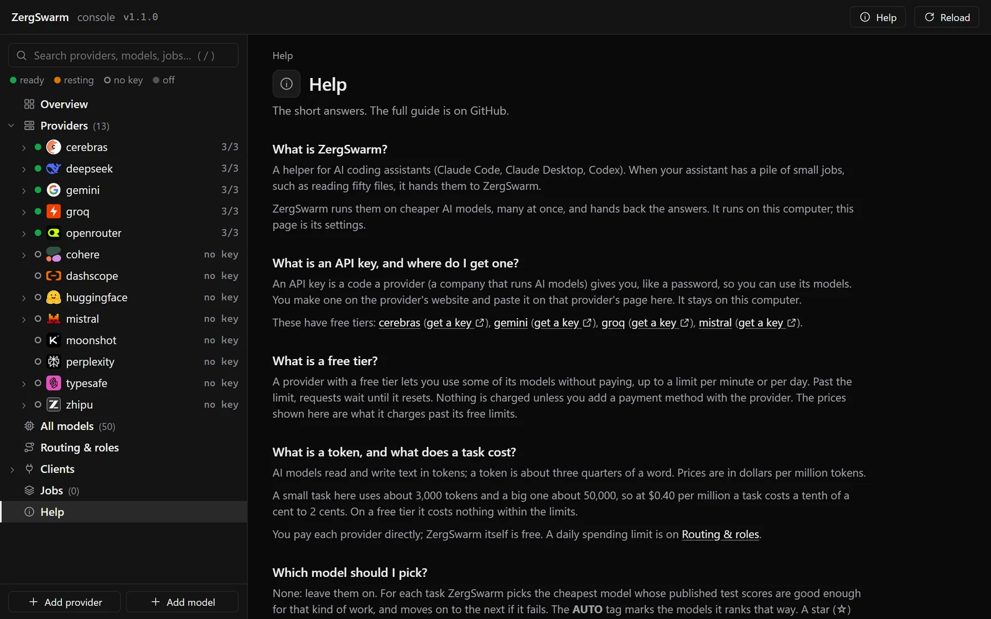991x619 pixels.
Task: Click the gemini Google logo icon
Action: coord(54,190)
